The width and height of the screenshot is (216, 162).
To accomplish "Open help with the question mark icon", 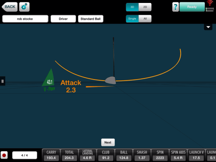I will coord(175,7).
